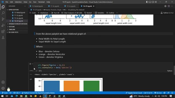Open the Extensions view

(3, 32)
